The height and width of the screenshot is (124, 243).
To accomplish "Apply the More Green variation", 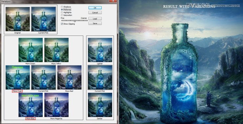I will click(31, 50).
